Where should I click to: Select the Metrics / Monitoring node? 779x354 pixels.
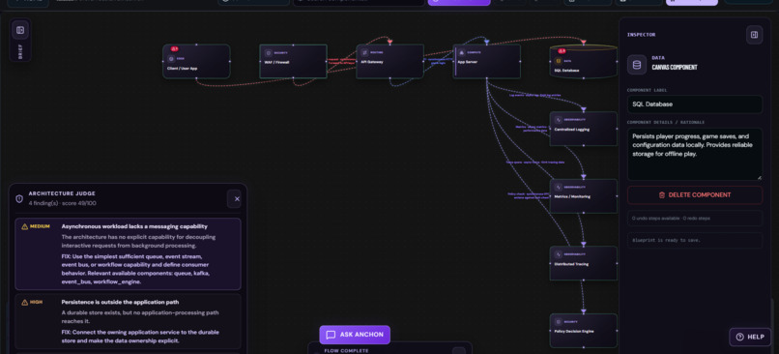click(583, 196)
